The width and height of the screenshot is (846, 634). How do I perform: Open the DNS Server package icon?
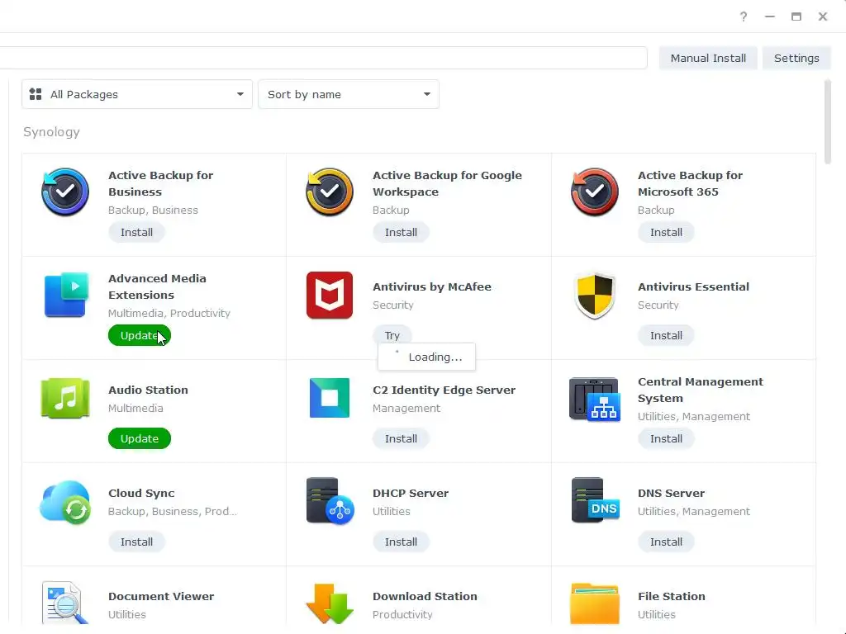pos(595,499)
